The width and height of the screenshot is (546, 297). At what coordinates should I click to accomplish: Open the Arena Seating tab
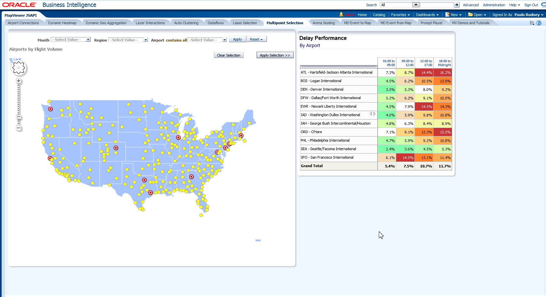point(324,23)
